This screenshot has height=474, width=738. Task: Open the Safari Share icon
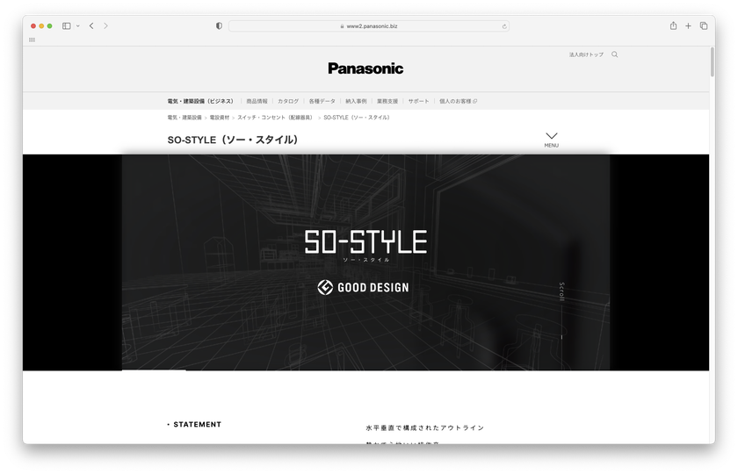674,25
